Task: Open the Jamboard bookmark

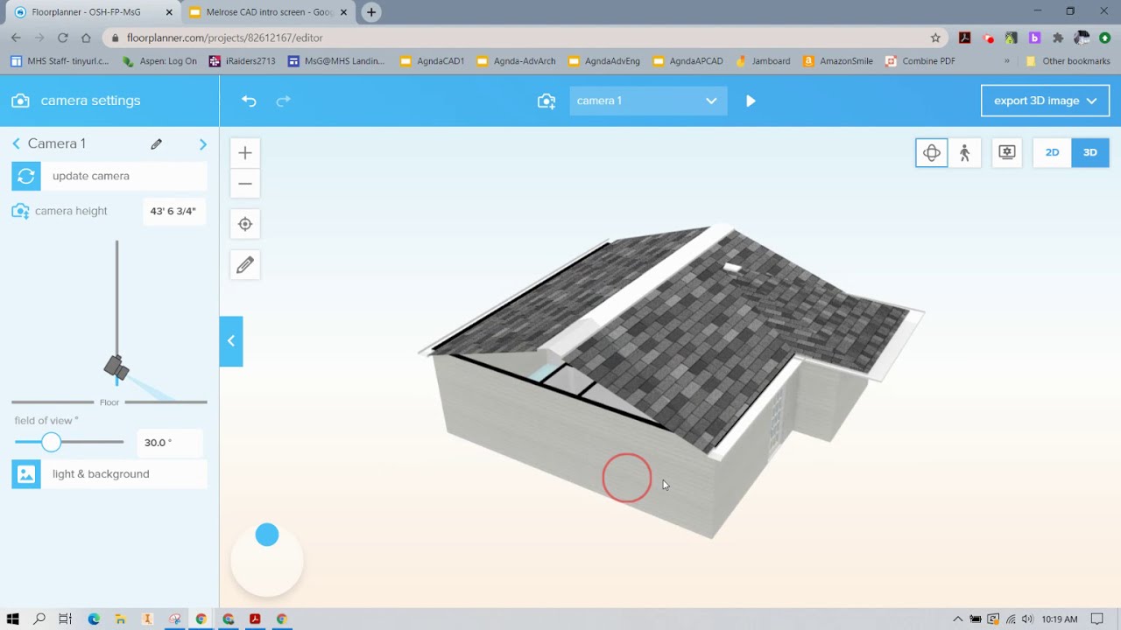Action: (x=763, y=61)
